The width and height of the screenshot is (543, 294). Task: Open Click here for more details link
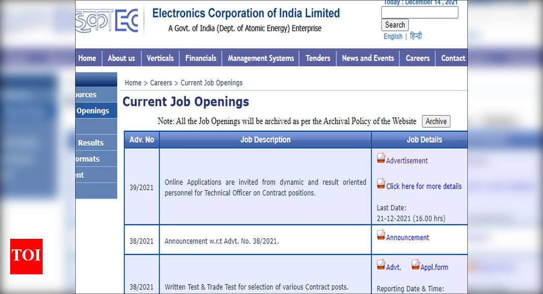click(x=424, y=186)
